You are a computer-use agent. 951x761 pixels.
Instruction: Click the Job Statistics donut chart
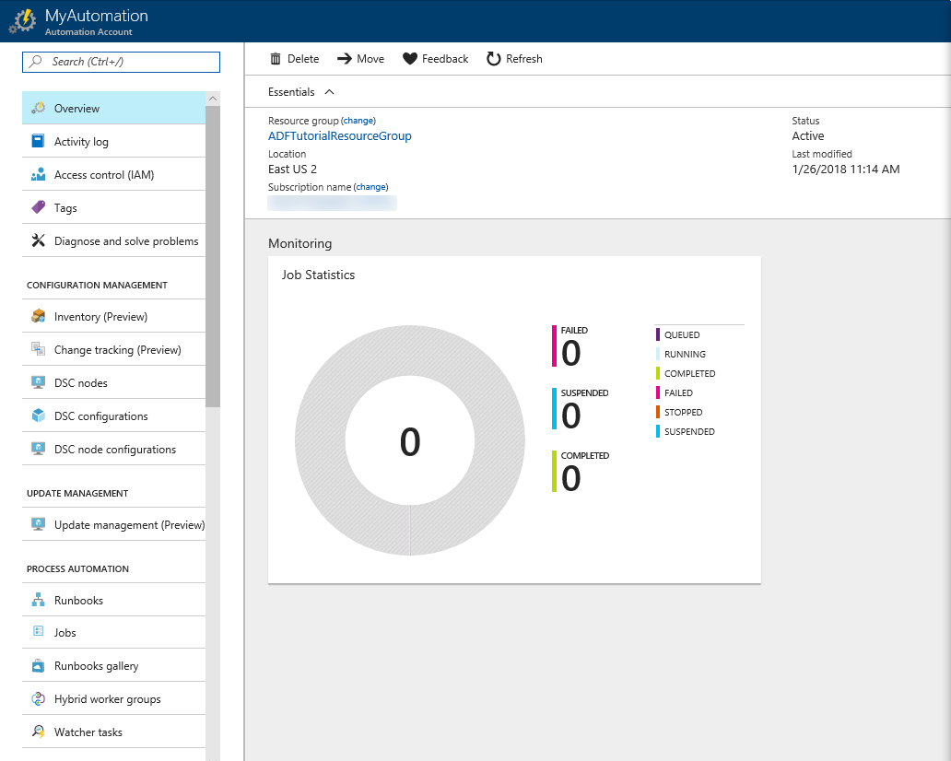[x=410, y=441]
